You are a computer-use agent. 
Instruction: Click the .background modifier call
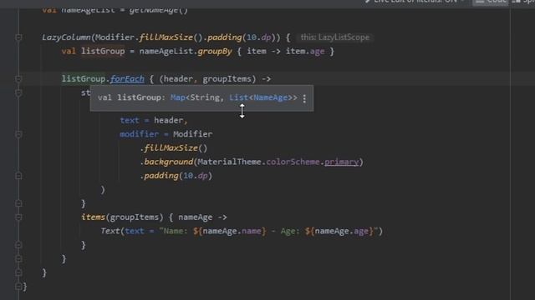point(166,162)
